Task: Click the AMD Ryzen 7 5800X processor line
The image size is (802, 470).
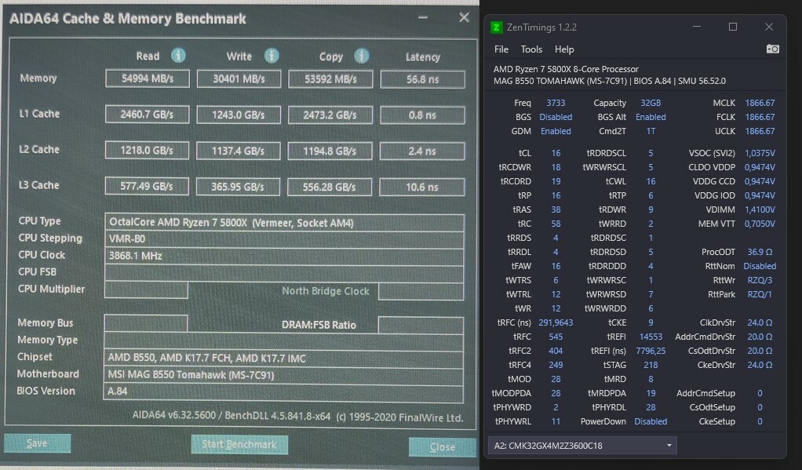Action: [566, 69]
